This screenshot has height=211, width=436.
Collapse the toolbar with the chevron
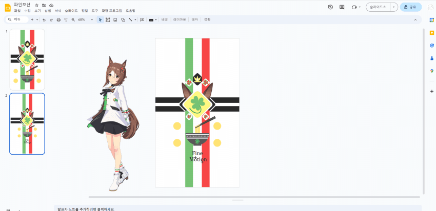coord(415,19)
